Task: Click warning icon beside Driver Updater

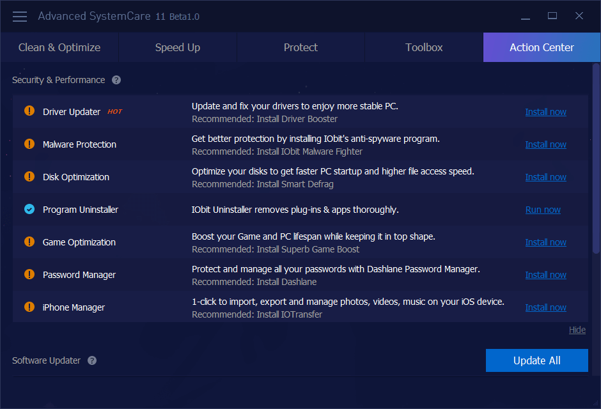Action: (x=29, y=111)
